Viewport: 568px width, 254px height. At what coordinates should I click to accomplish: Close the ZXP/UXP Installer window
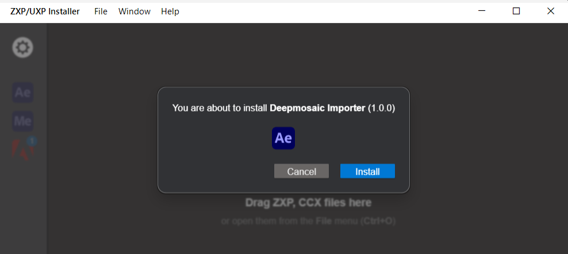click(x=550, y=11)
